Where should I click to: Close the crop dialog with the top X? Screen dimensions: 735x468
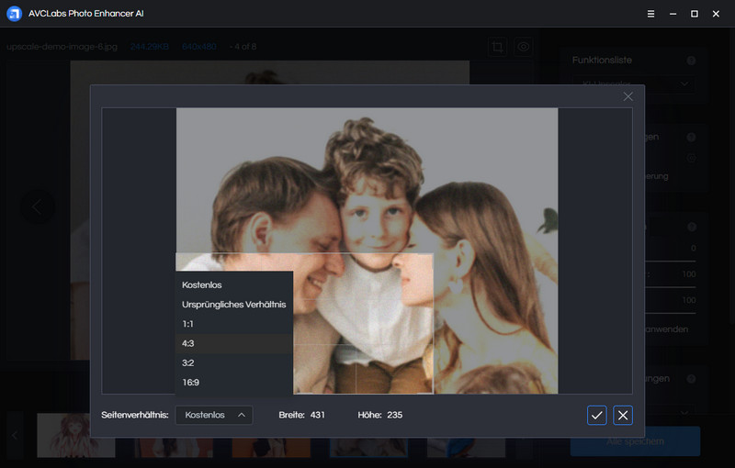coord(628,96)
